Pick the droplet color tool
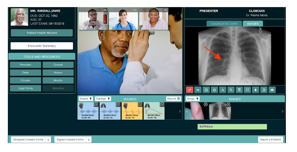Viewport: 297px width, 152px height. point(256,90)
